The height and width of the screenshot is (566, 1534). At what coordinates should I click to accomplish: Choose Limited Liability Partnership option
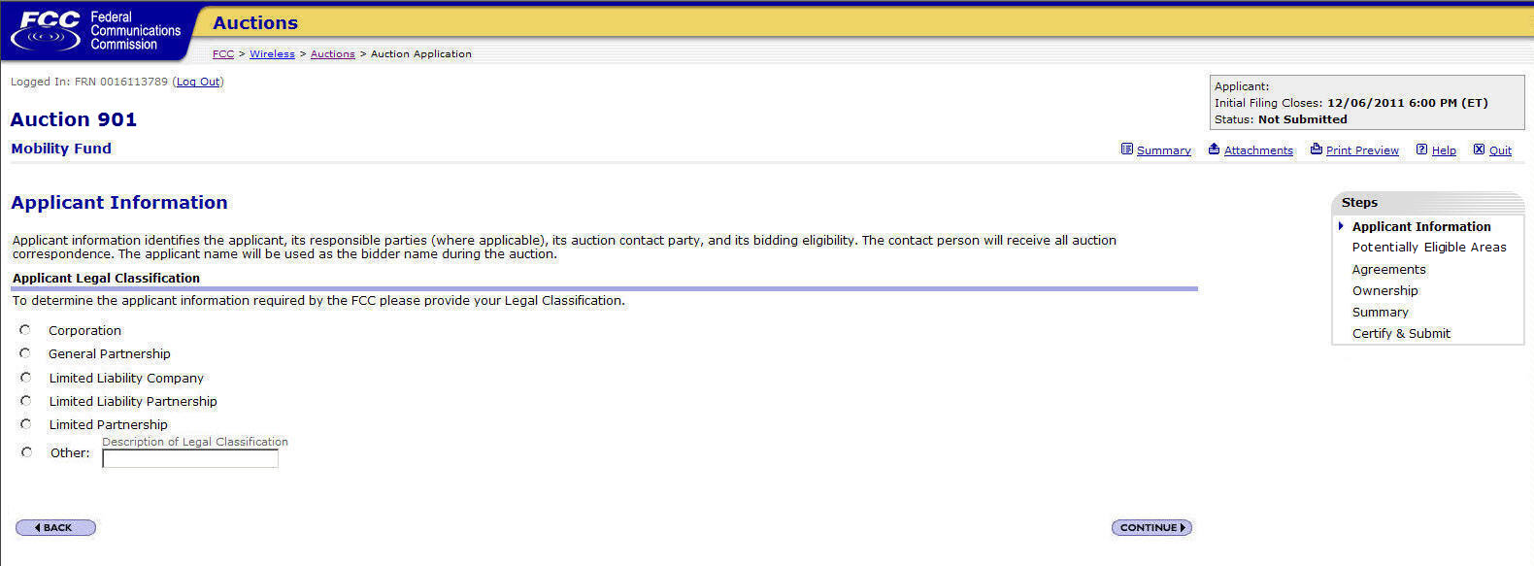pyautogui.click(x=25, y=401)
